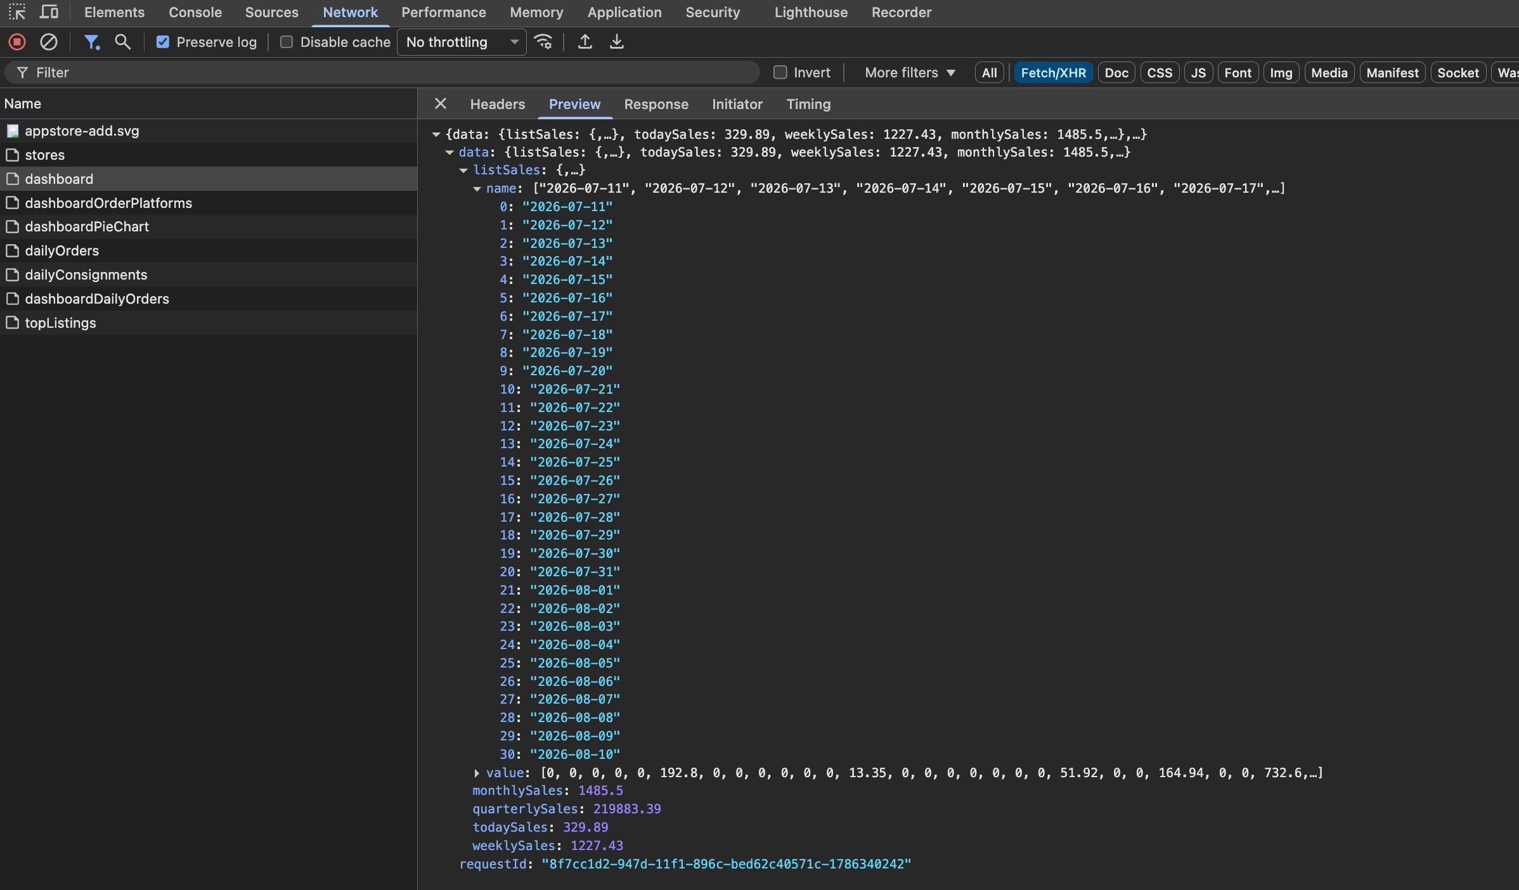Click the dailyOrders file icon
1519x890 pixels.
(12, 250)
